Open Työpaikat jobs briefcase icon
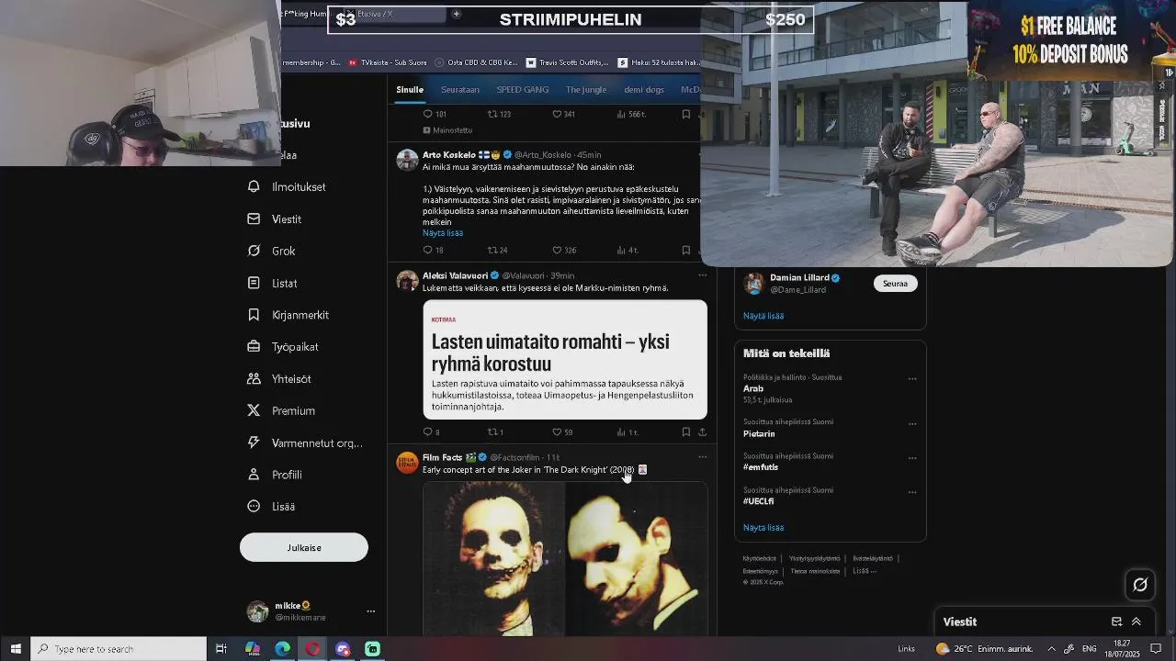Viewport: 1176px width, 661px height. click(x=254, y=347)
